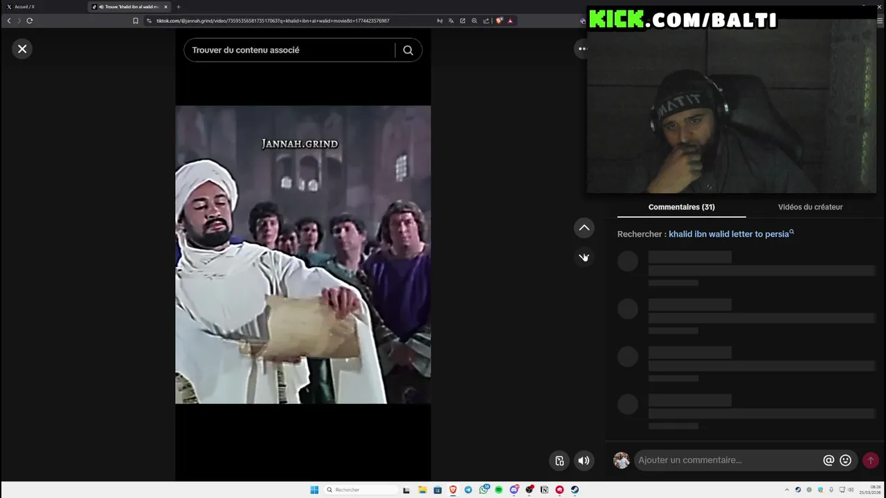Click the 'Ajouter un commentaire' input field
Screen dimensions: 886x498
pyautogui.click(x=727, y=460)
